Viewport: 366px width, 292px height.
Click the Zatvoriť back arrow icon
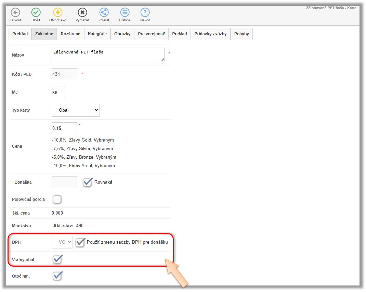coord(15,13)
